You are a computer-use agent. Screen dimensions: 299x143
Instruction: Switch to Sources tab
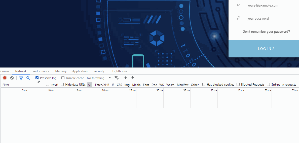[x=5, y=71]
